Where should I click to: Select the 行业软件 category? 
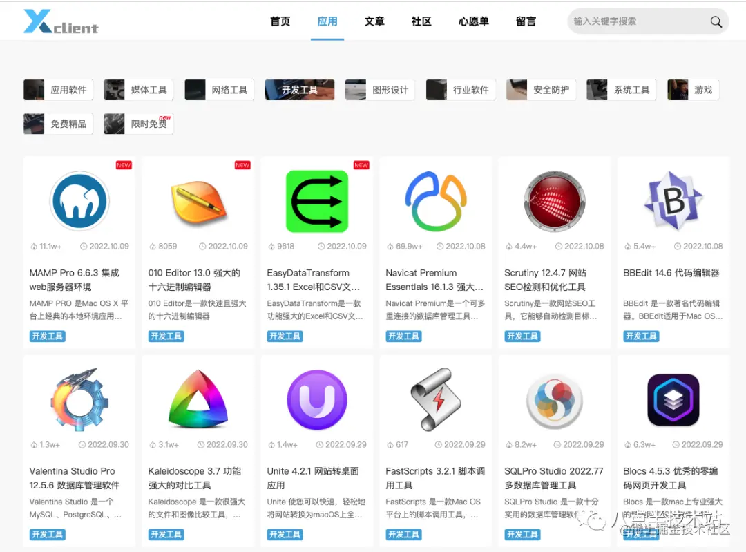[461, 90]
